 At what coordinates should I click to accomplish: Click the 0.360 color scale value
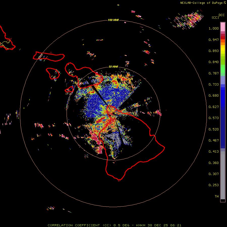point(214,163)
